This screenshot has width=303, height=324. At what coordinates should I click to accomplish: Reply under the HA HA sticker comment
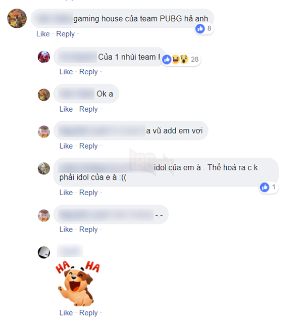(88, 313)
